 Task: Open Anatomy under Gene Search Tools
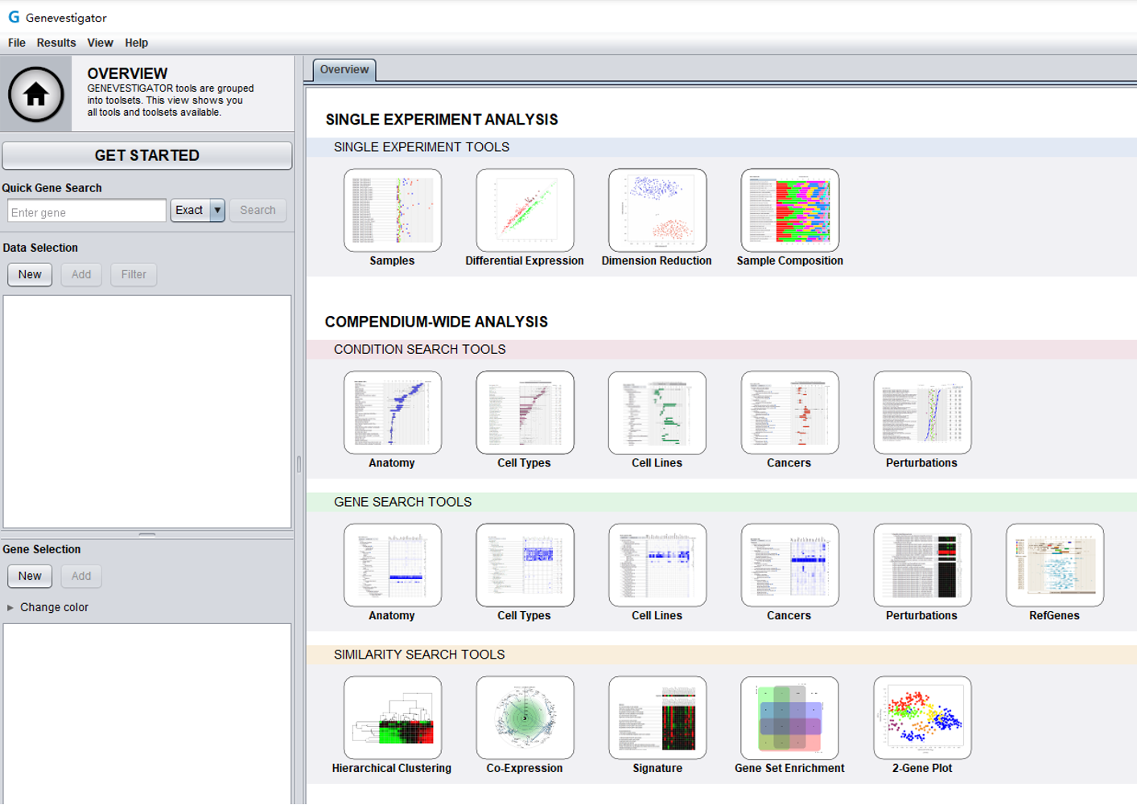point(393,565)
